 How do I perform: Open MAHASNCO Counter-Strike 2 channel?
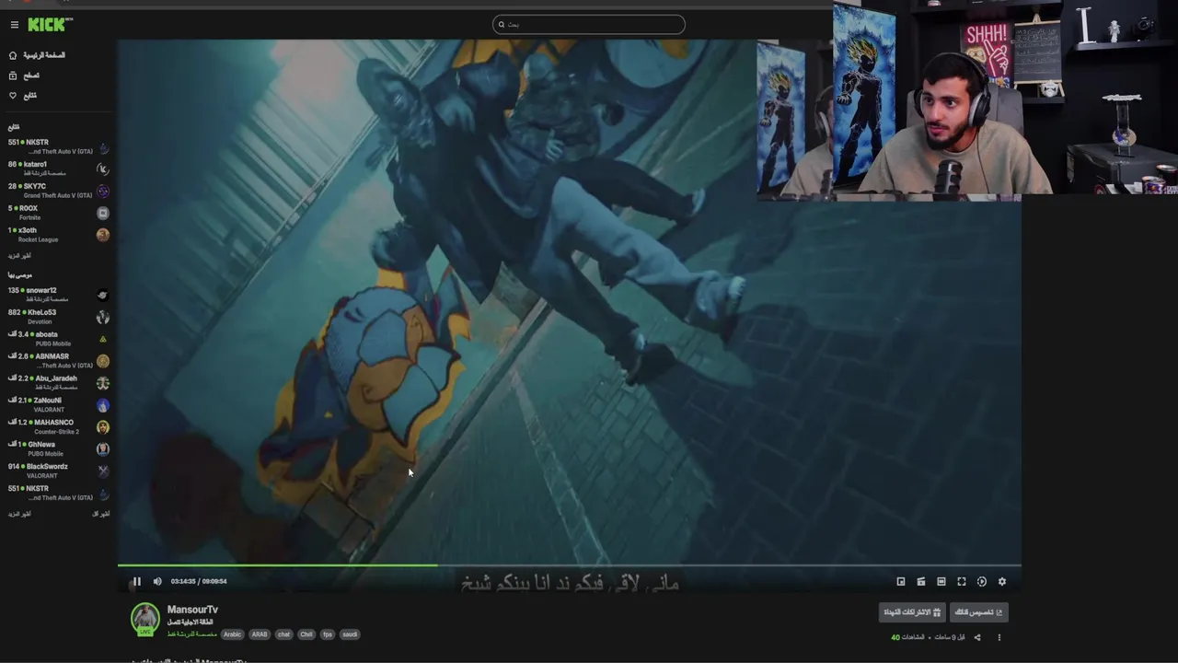[58, 427]
